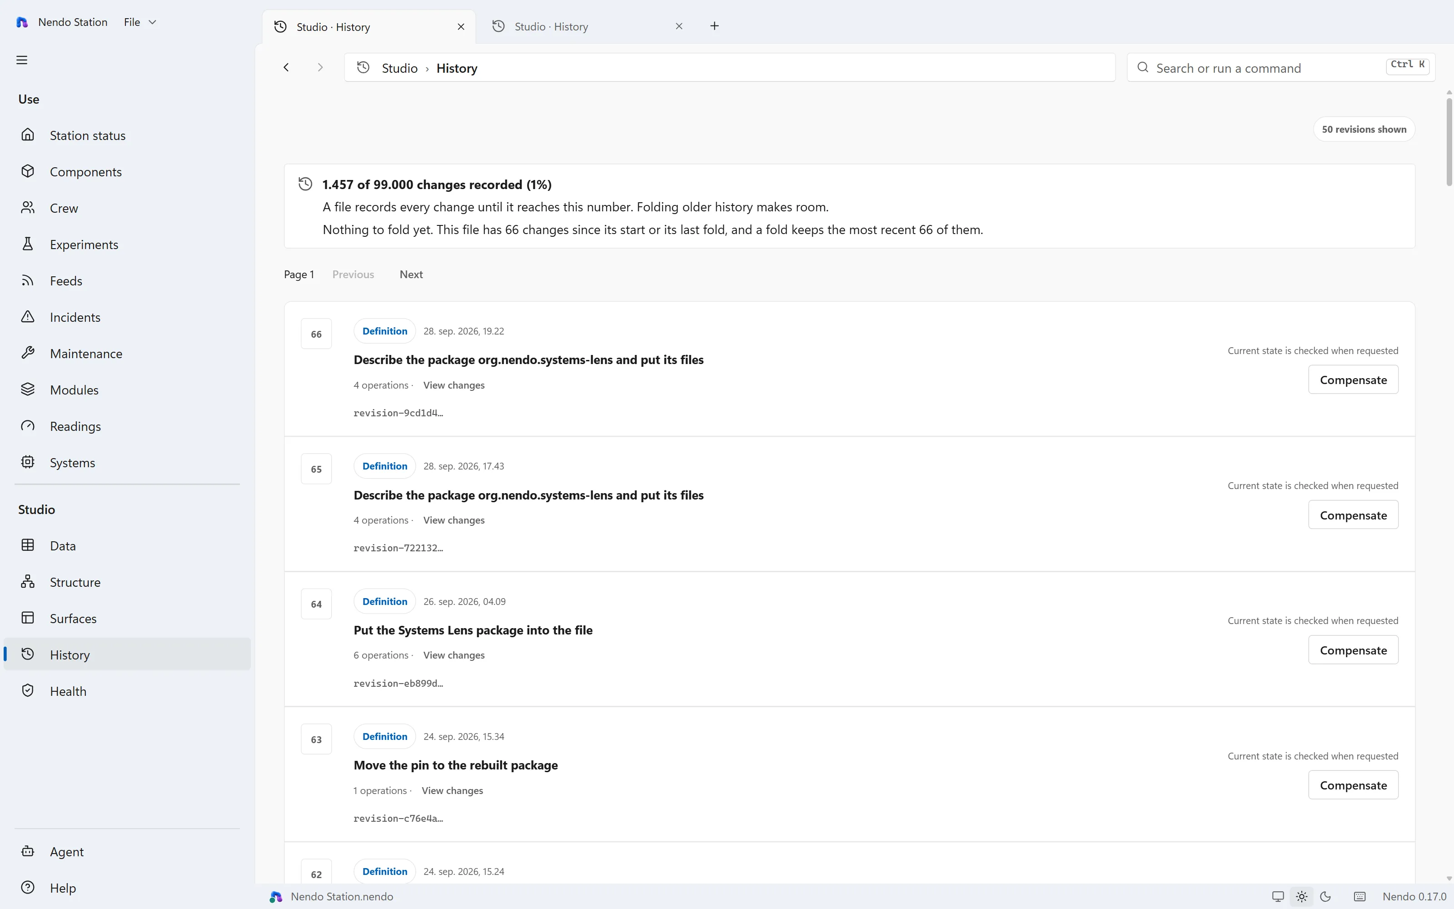Open the Readings page

[127, 426]
